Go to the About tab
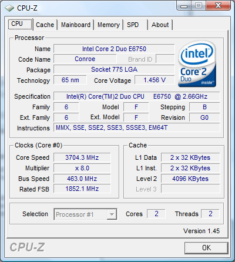Image resolution: width=235 pixels, height=262 pixels. (x=160, y=25)
